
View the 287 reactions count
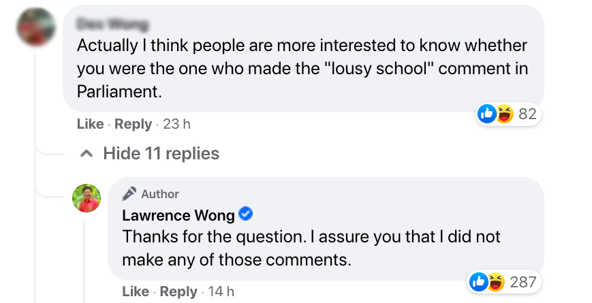(x=523, y=281)
